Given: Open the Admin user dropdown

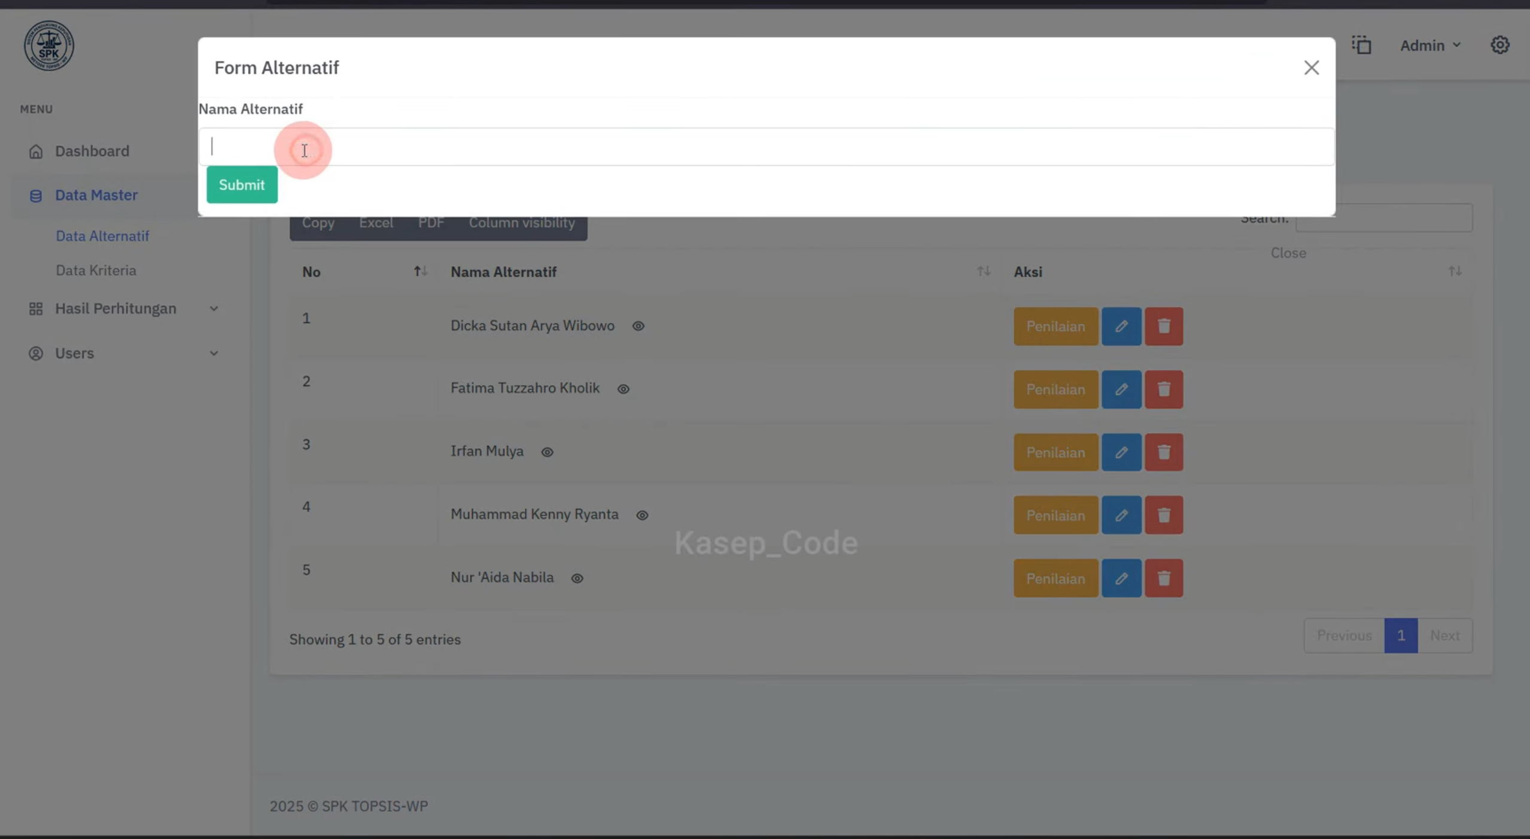Looking at the screenshot, I should [1430, 45].
